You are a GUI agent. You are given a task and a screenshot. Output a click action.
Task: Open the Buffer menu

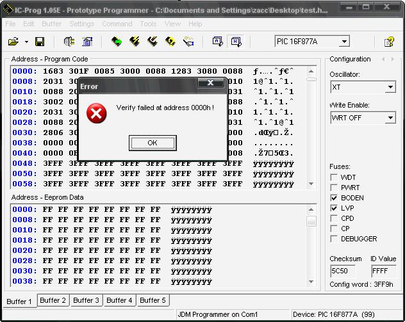(x=52, y=24)
